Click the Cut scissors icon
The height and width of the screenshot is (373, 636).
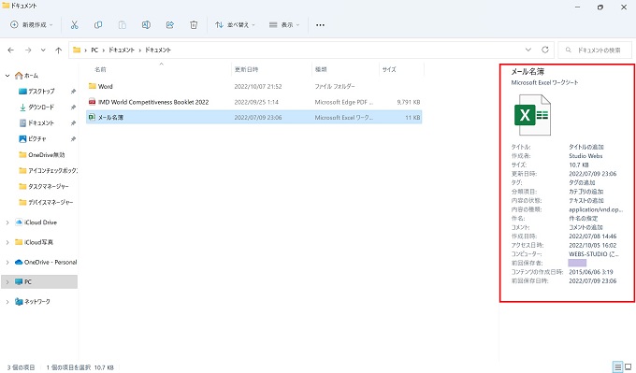(x=74, y=24)
